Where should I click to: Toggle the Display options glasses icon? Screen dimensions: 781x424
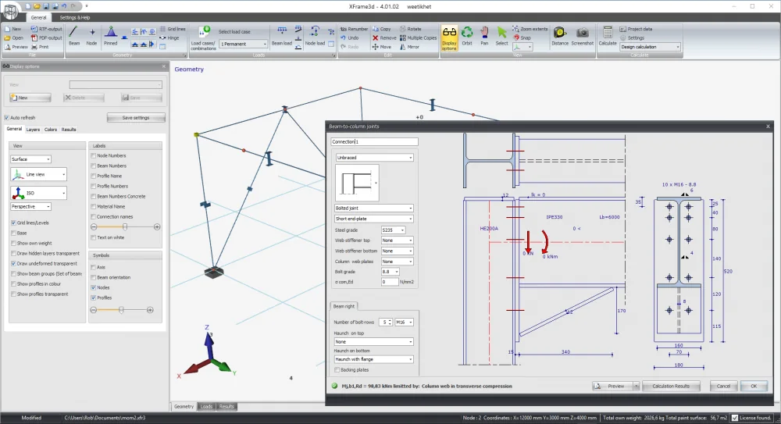click(x=449, y=37)
